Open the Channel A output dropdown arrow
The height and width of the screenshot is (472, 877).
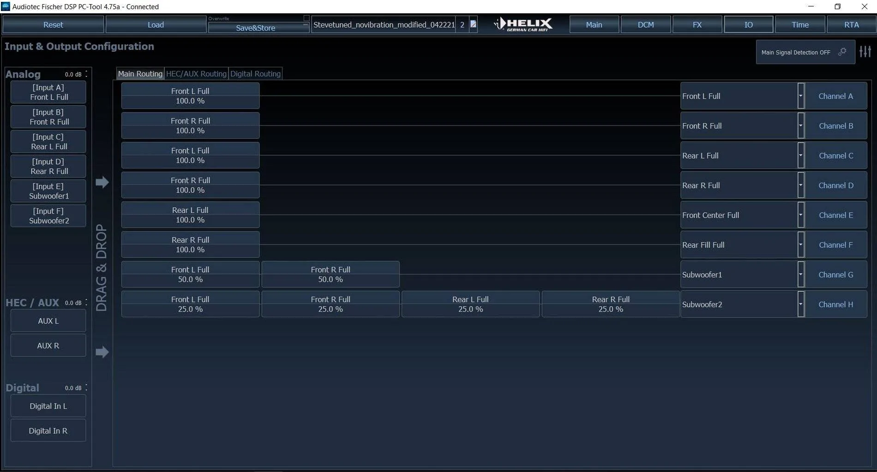point(801,96)
